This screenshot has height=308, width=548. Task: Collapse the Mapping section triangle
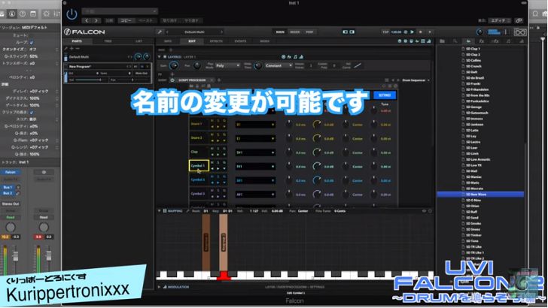tap(160, 211)
